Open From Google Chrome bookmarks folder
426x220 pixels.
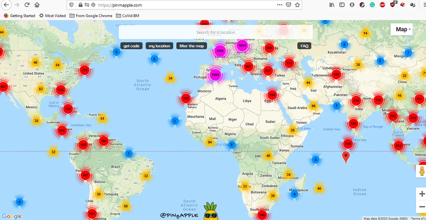click(x=91, y=16)
